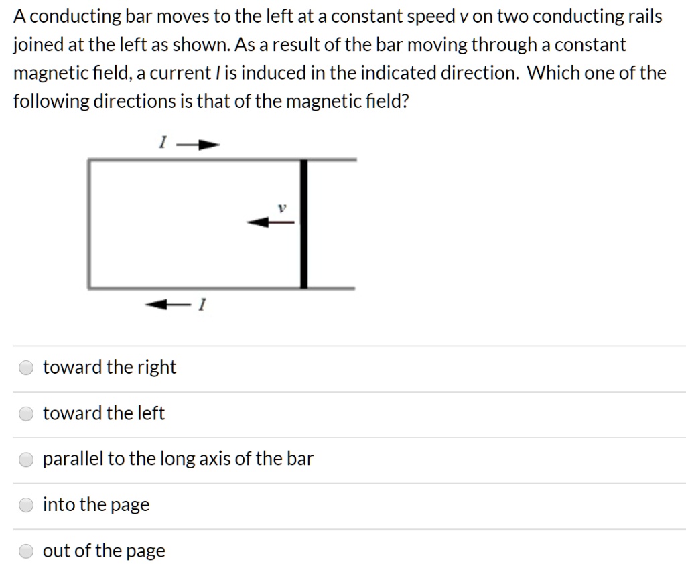Screen dimensions: 686x564
Task: Choose the 'parallel to the long axis' option
Action: [x=25, y=459]
